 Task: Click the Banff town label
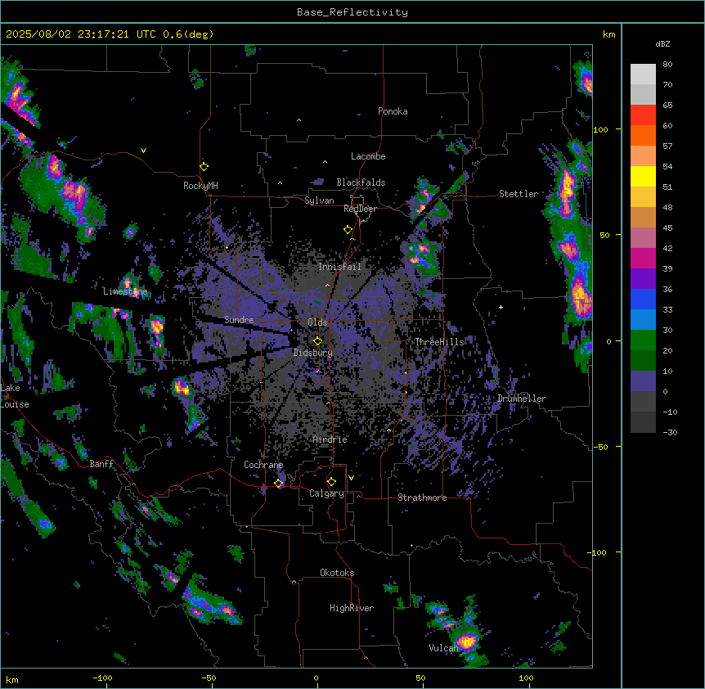(x=101, y=464)
